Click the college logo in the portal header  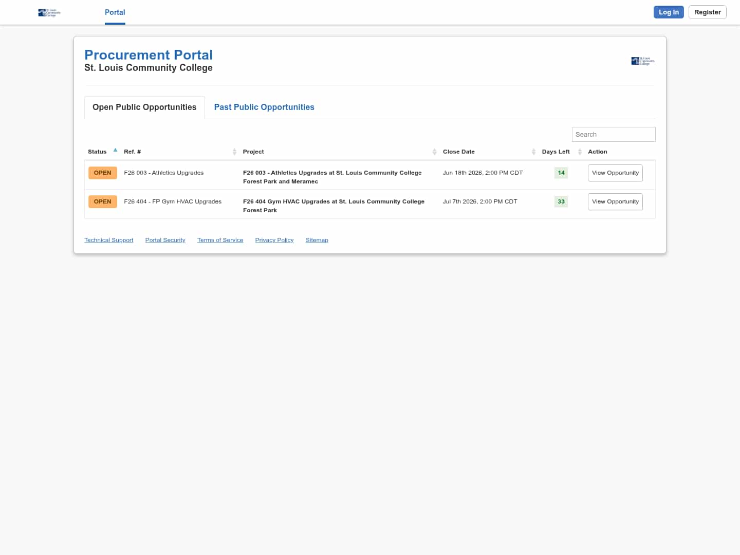click(643, 61)
